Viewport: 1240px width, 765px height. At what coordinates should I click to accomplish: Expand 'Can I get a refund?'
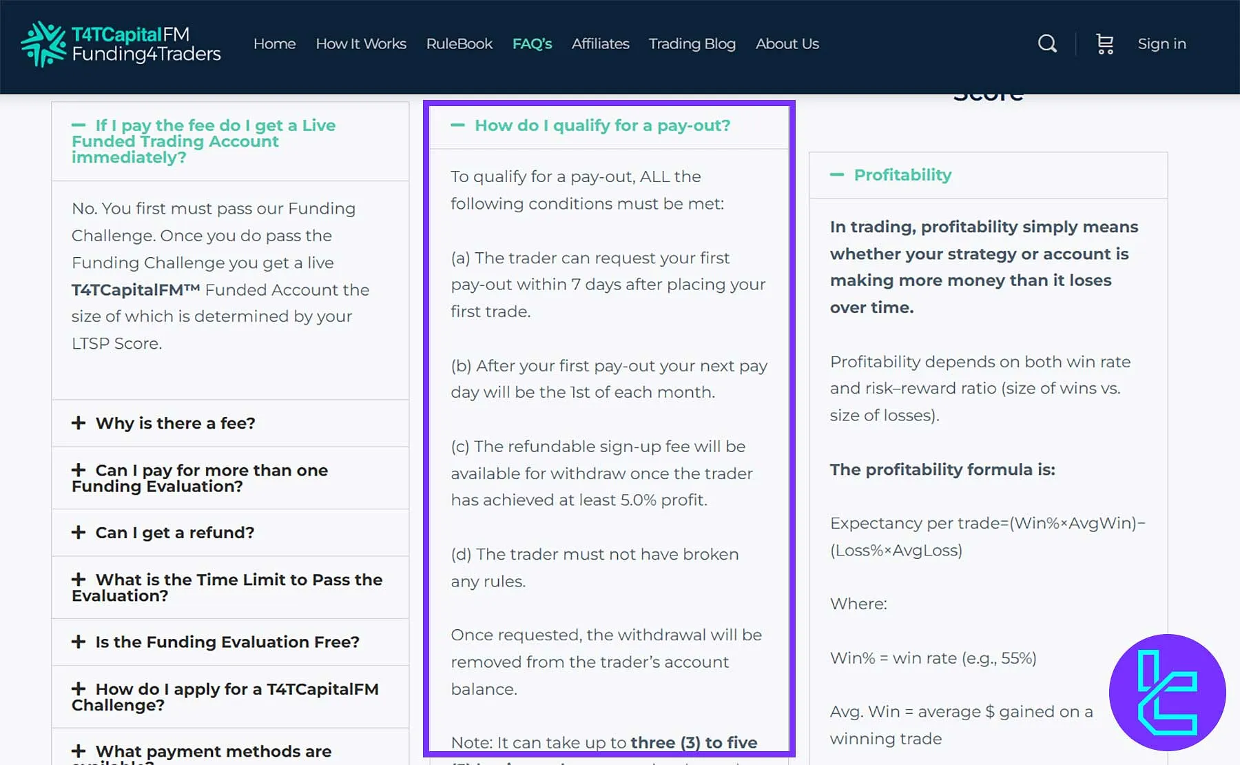174,532
